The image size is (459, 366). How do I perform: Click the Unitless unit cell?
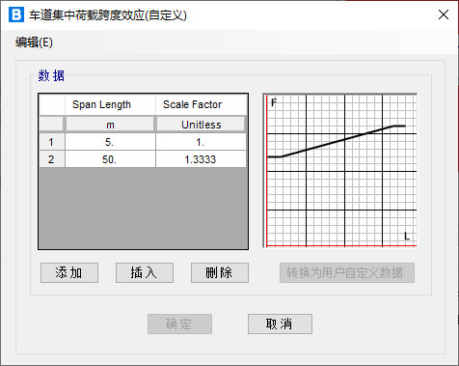tap(201, 125)
